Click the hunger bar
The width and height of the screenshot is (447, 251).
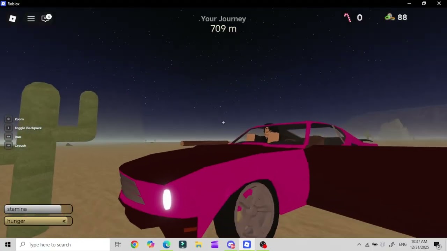point(38,221)
